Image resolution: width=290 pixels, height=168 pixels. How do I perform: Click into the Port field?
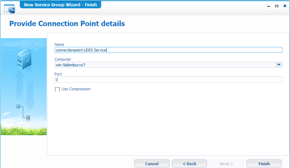(x=168, y=79)
